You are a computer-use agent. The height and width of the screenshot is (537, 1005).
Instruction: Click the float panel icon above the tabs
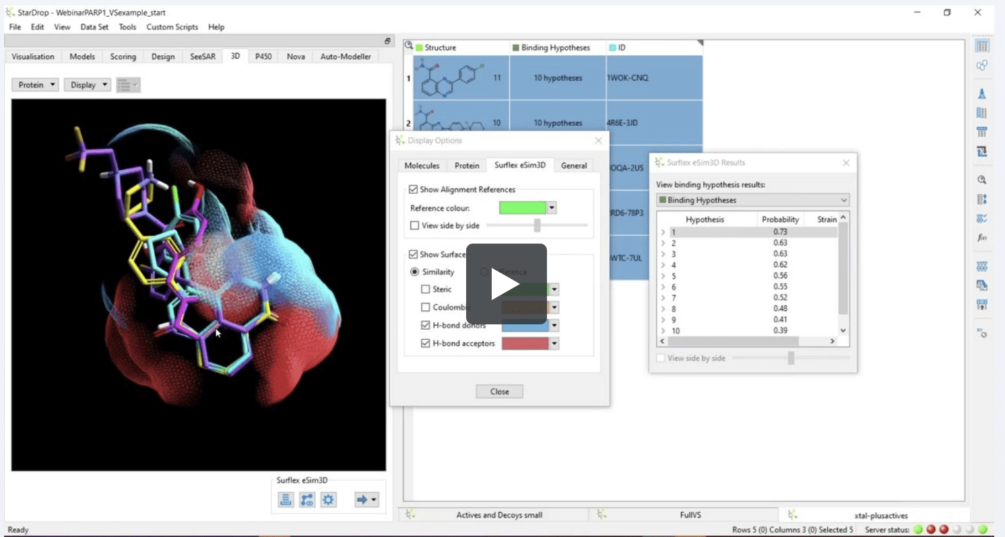(x=387, y=41)
